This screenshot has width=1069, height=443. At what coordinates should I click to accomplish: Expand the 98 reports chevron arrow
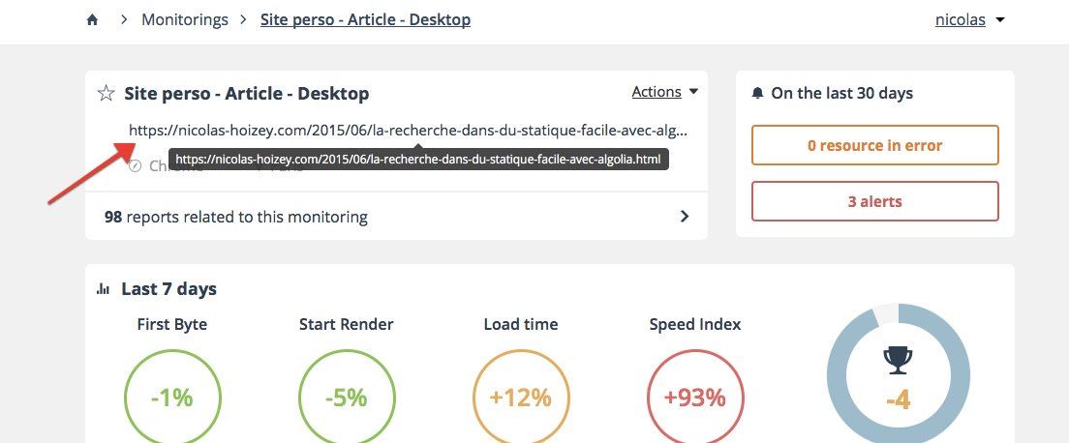pyautogui.click(x=685, y=217)
